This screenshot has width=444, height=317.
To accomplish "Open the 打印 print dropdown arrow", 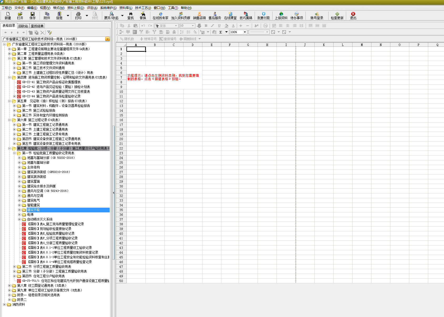I will coord(87,16).
